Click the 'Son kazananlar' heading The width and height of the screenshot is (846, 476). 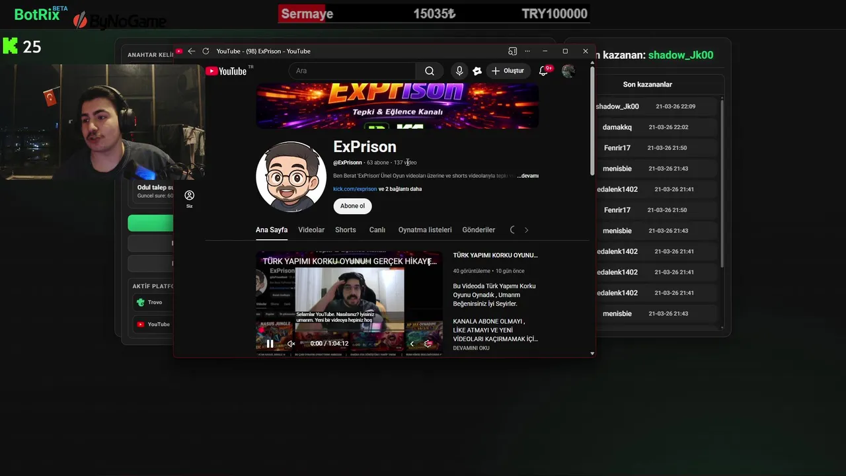[x=647, y=85]
